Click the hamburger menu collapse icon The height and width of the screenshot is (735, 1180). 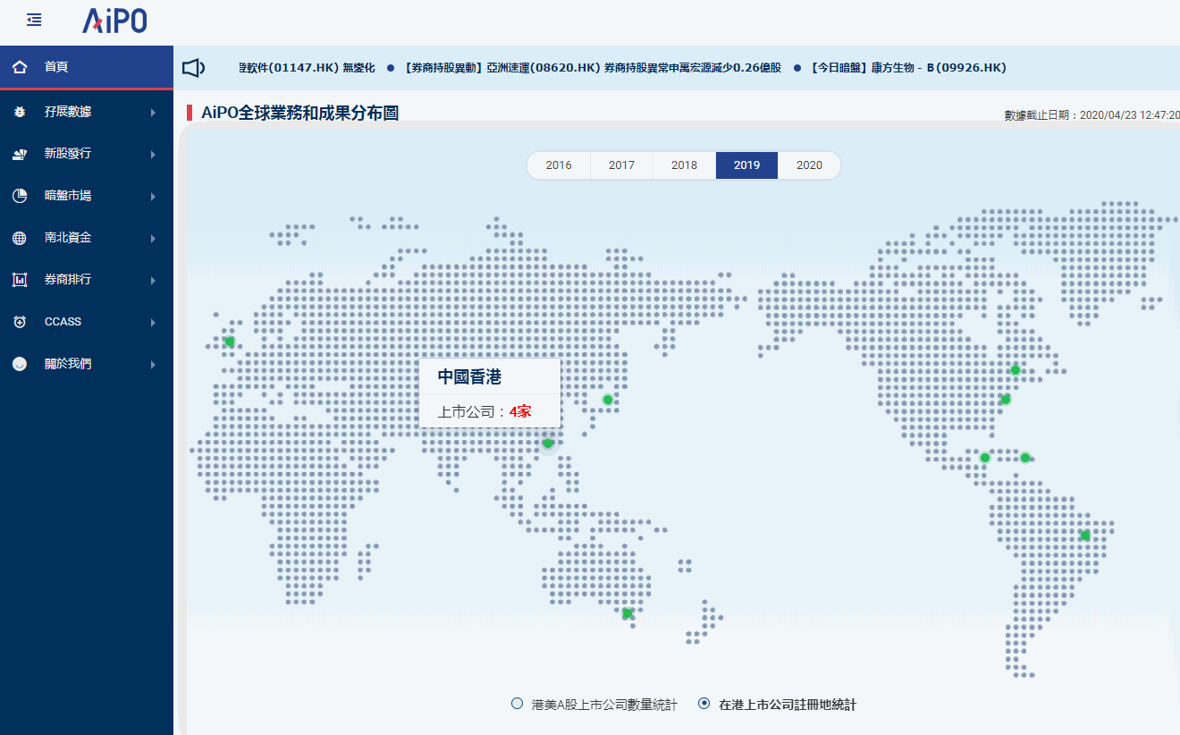coord(34,19)
